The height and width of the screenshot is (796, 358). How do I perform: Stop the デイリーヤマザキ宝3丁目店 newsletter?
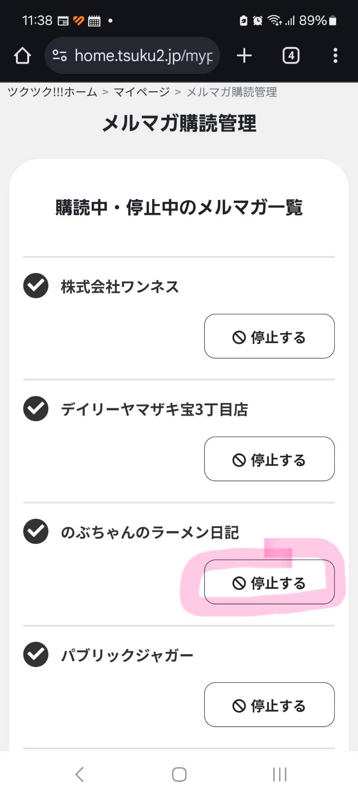point(269,459)
